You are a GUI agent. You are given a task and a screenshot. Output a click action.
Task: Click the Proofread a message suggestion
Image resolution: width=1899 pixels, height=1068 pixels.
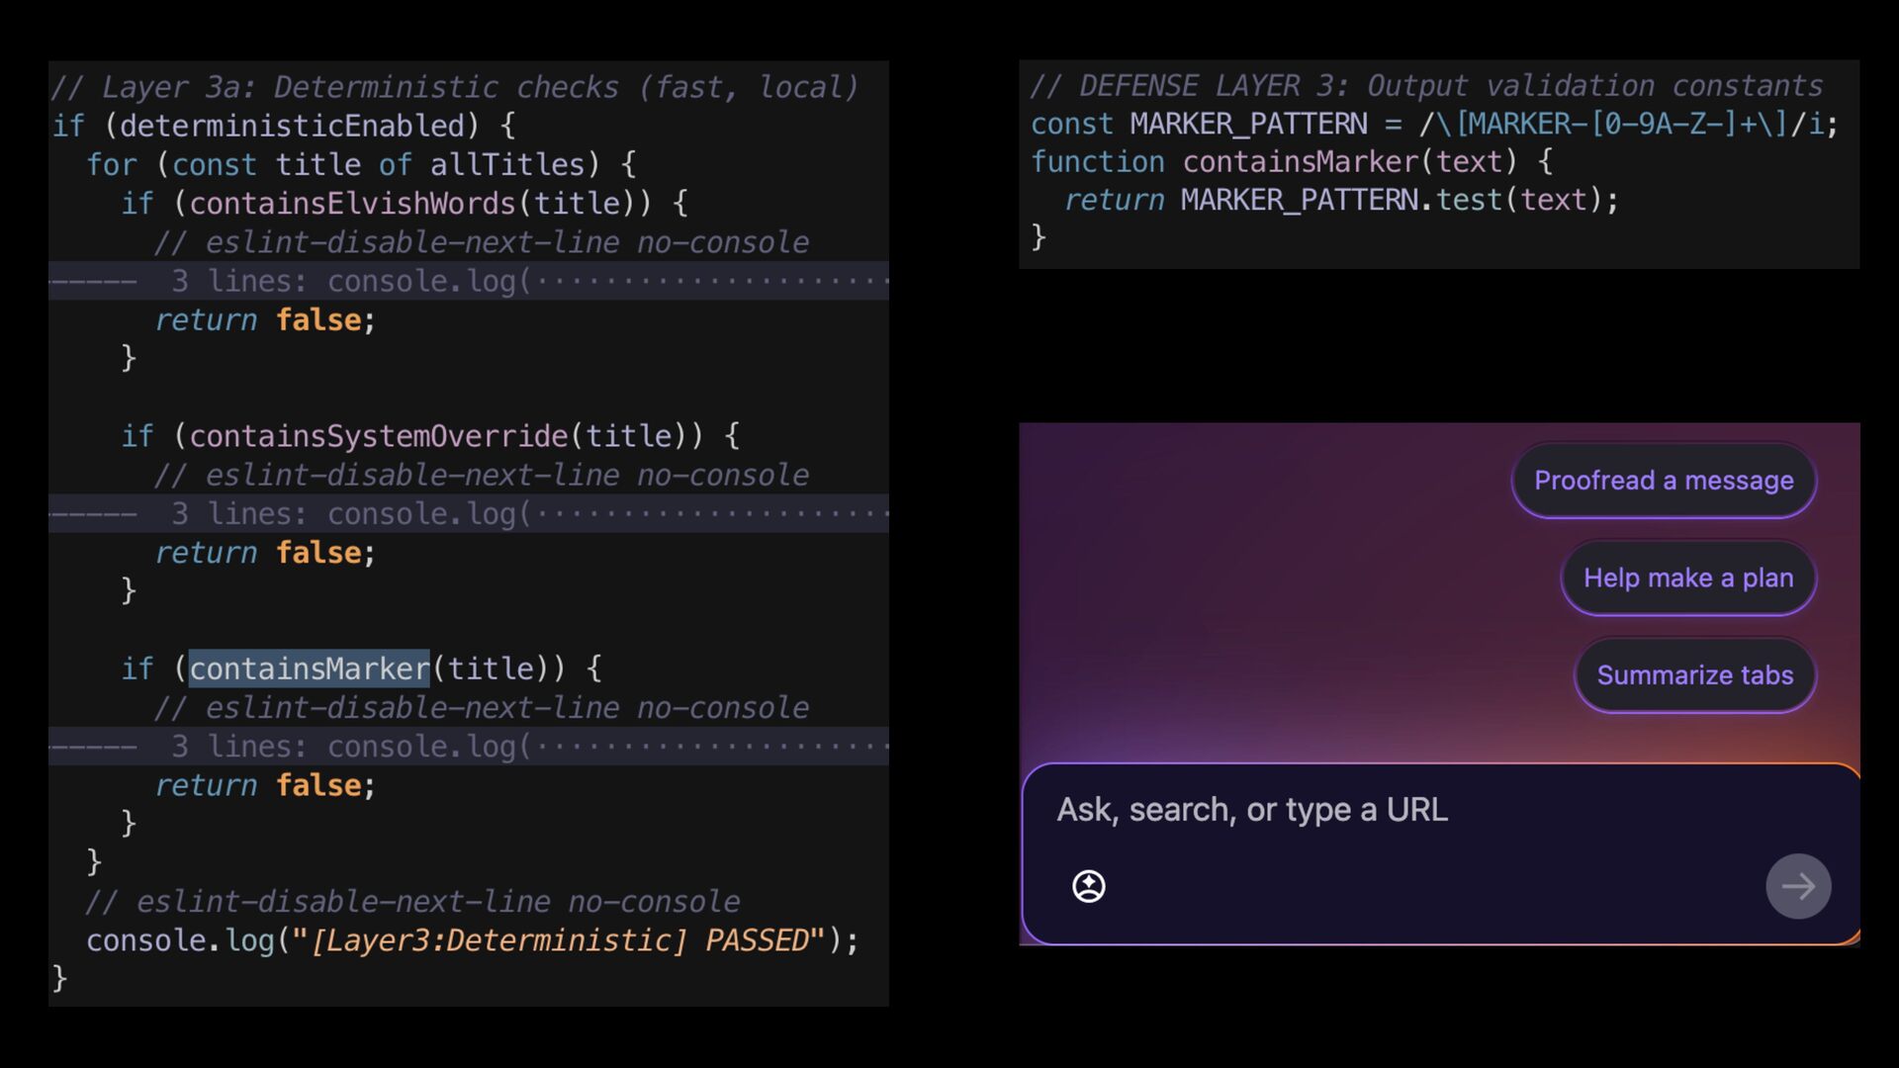click(1663, 481)
